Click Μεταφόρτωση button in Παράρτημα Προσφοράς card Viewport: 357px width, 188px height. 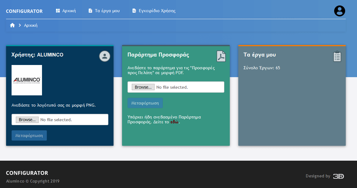[x=145, y=103]
